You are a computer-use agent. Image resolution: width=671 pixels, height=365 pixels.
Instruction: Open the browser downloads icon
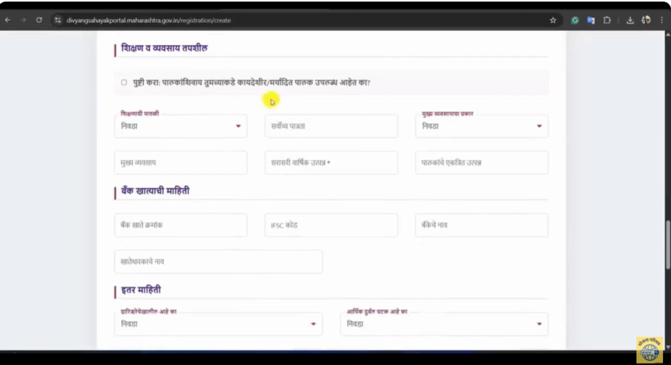click(x=630, y=20)
